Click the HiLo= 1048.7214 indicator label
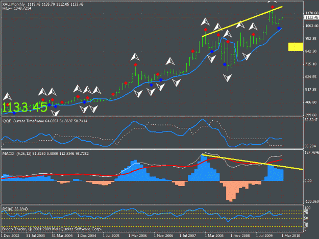 click(17, 8)
